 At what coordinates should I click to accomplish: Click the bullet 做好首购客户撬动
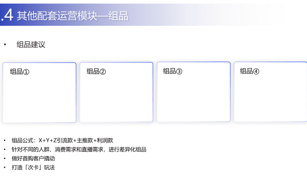coord(33,159)
